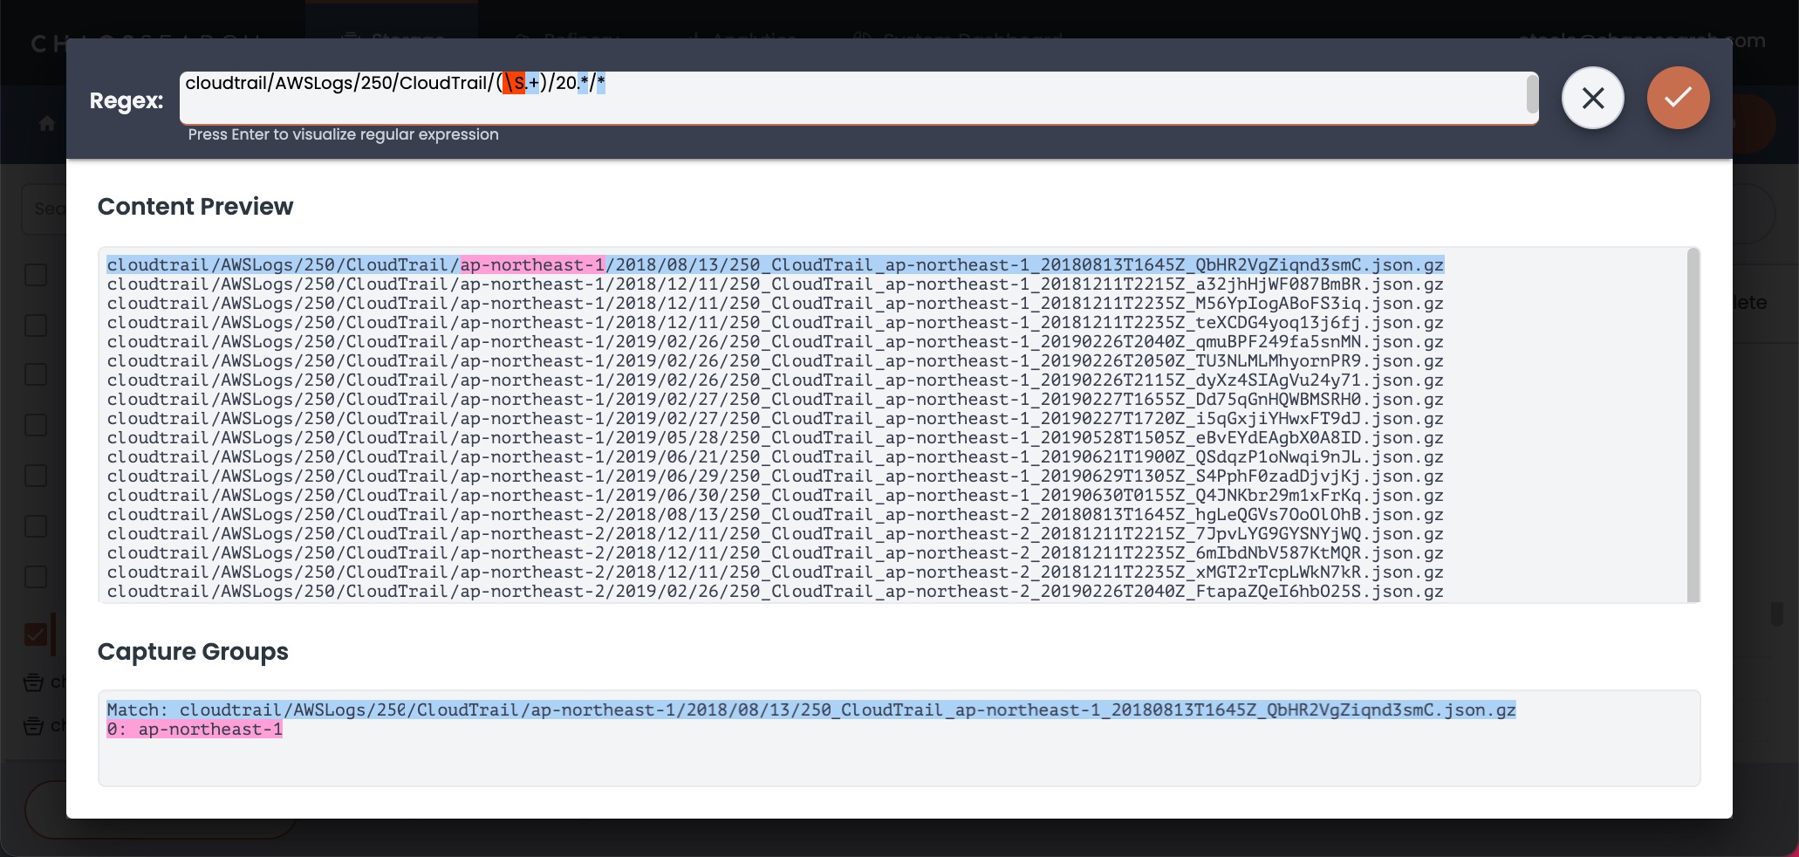1799x857 pixels.
Task: Select the preview line ending M56YpIogABoFS3iq.json.gz
Action: (776, 303)
